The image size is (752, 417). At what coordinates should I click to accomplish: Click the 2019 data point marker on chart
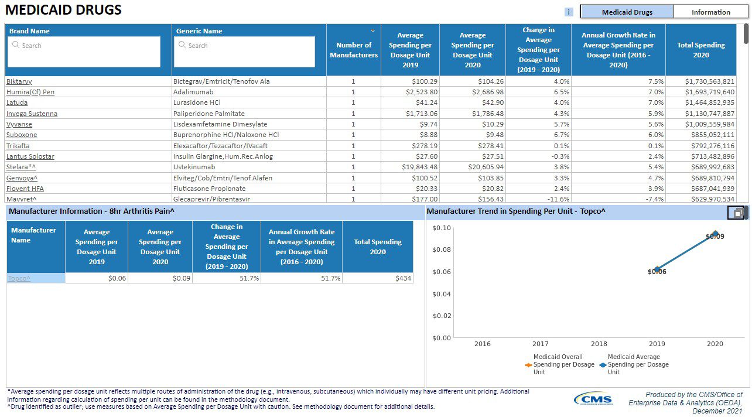click(657, 270)
